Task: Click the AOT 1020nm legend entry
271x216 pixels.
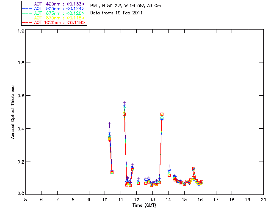Action: click(x=53, y=22)
